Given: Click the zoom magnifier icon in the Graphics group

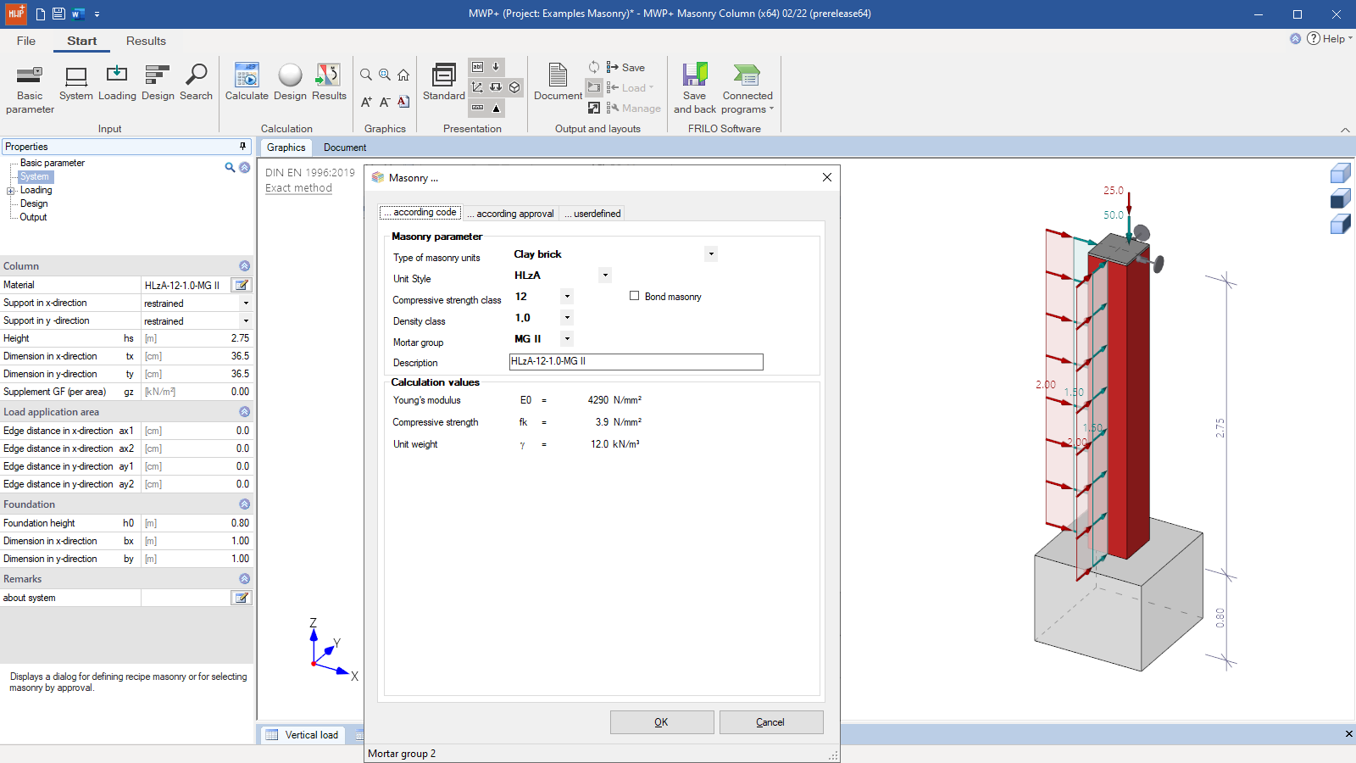Looking at the screenshot, I should (x=366, y=75).
